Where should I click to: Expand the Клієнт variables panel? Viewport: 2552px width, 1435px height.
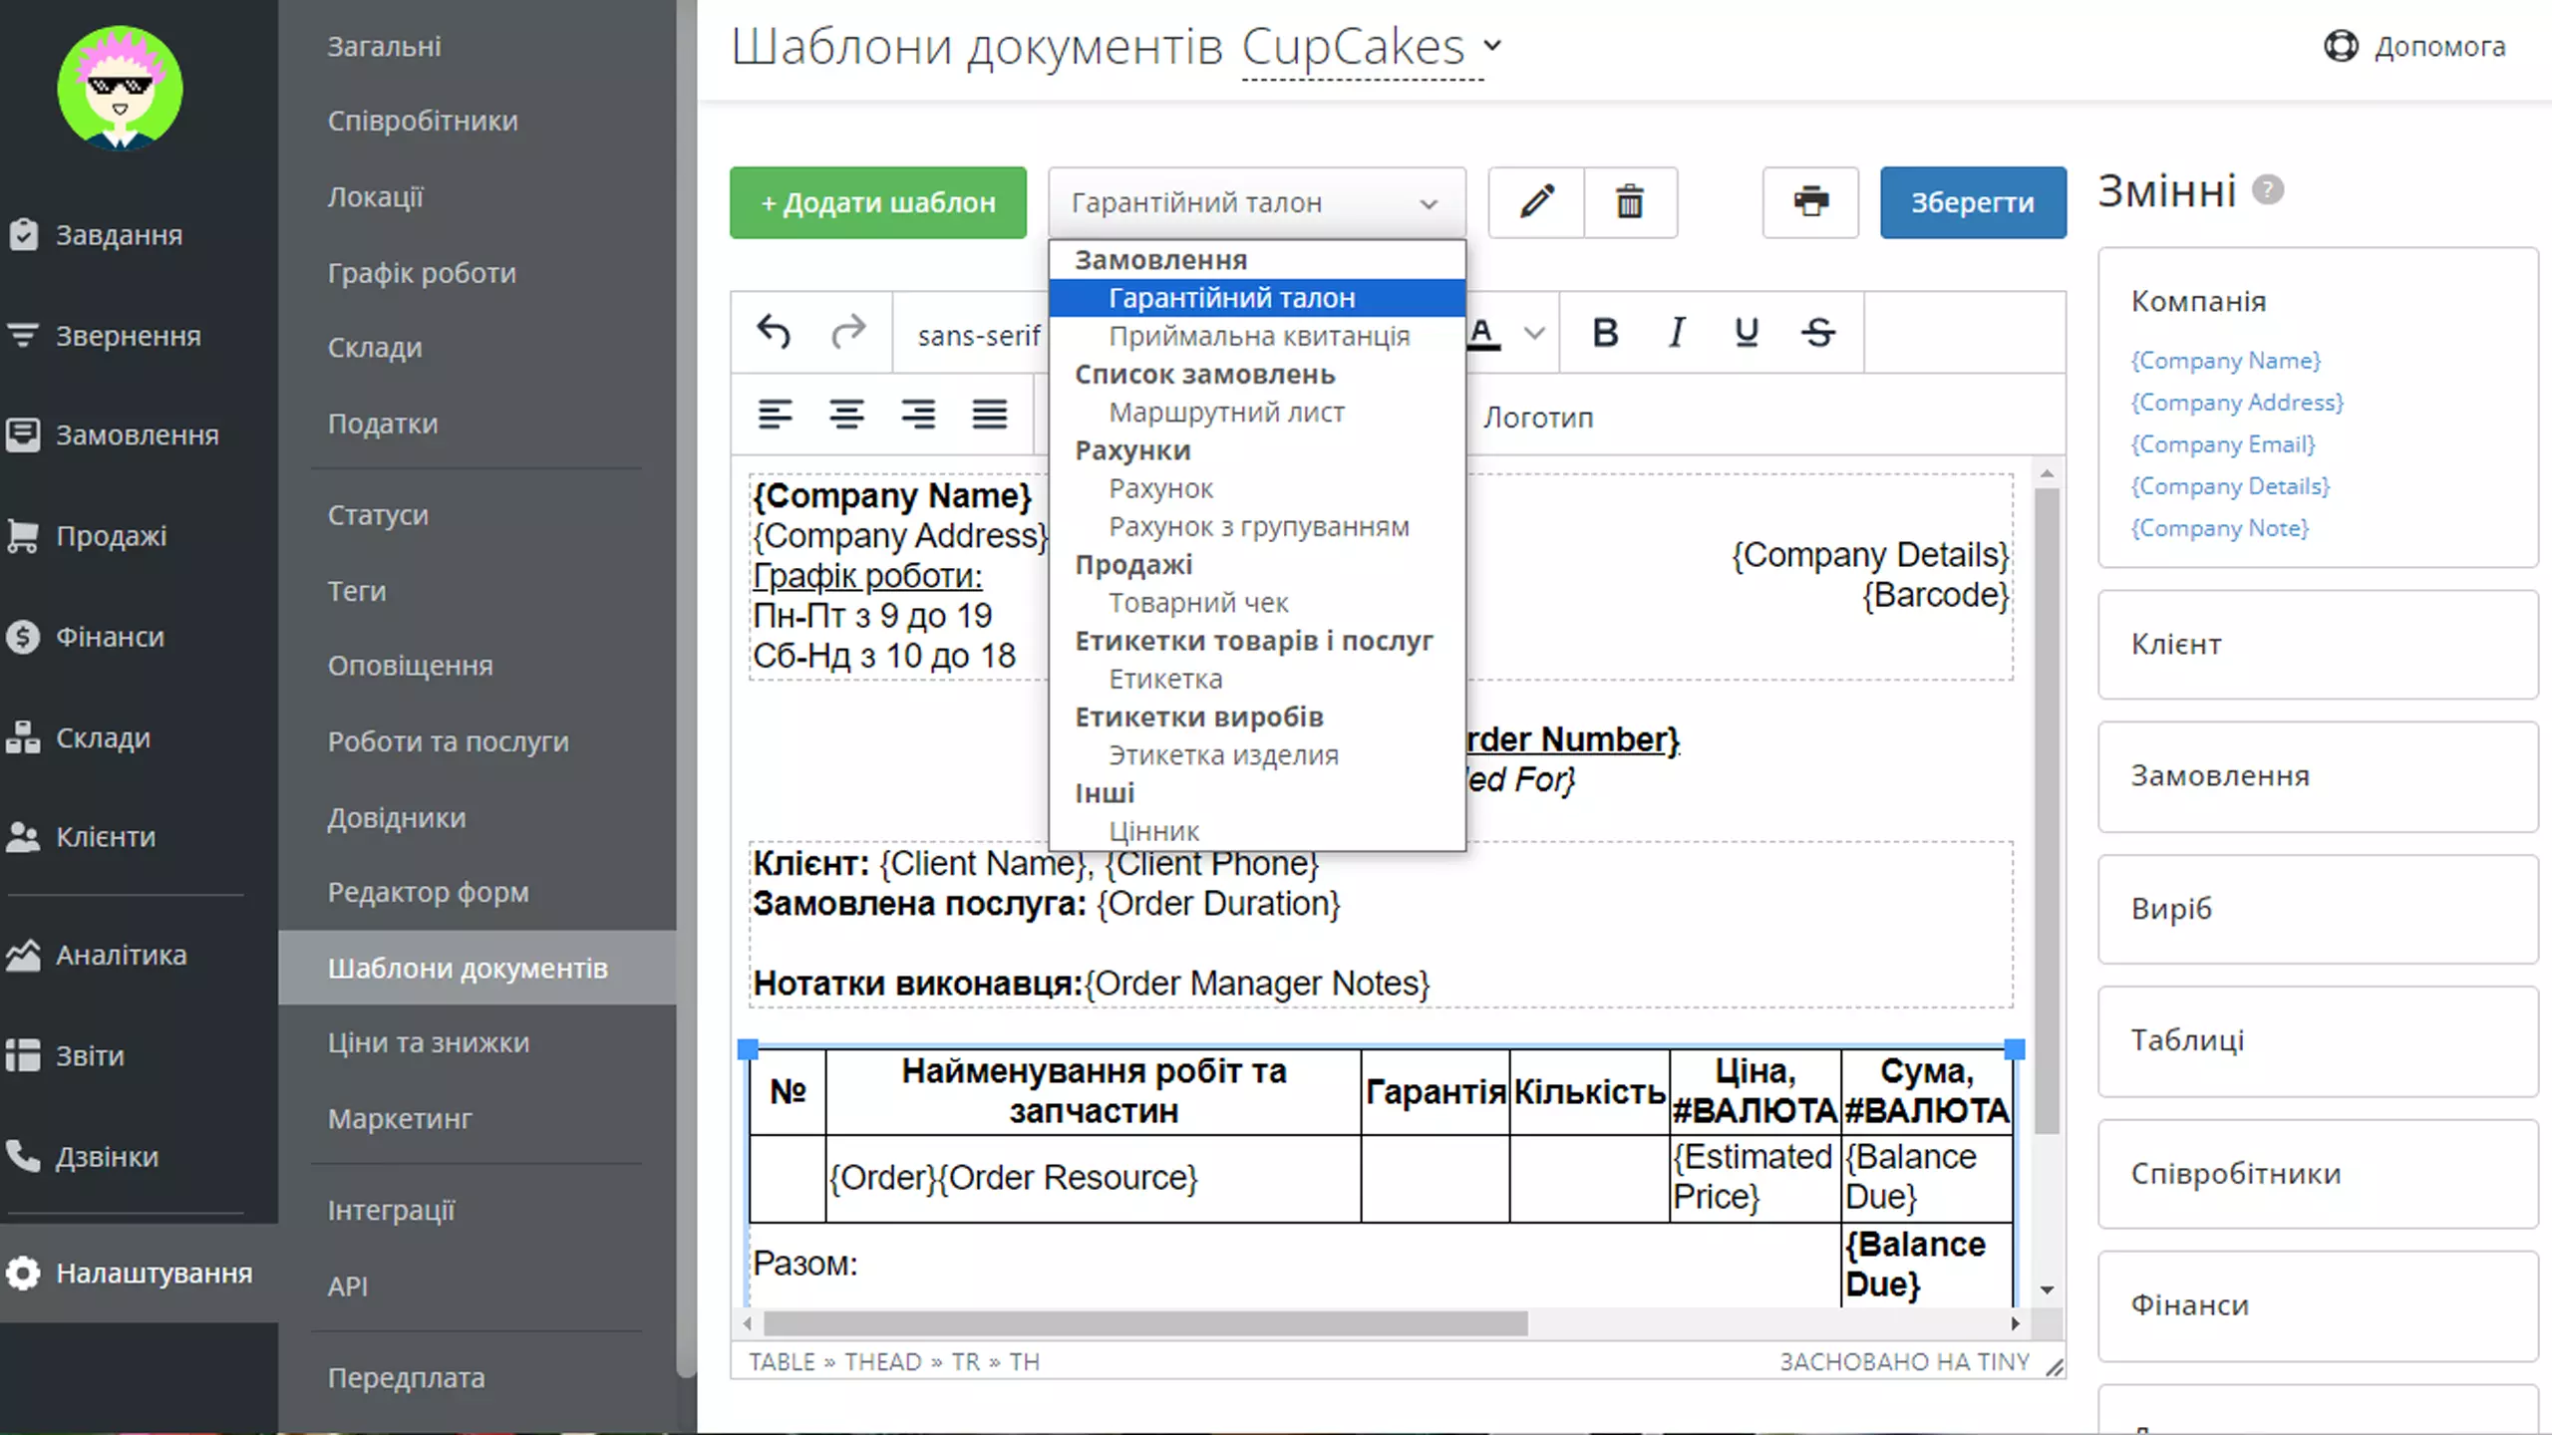point(2318,644)
